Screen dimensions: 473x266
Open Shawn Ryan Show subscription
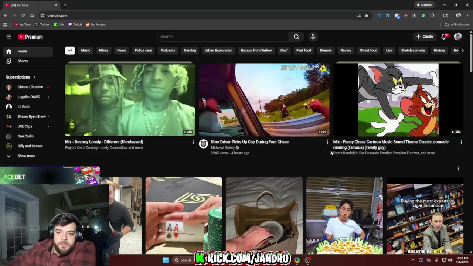coord(28,116)
